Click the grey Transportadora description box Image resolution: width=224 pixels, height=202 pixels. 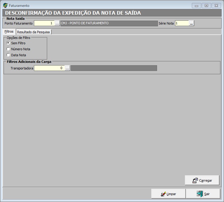pos(114,68)
